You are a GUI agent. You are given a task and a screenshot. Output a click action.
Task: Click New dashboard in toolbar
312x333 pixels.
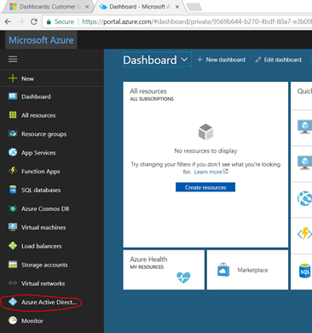point(221,60)
